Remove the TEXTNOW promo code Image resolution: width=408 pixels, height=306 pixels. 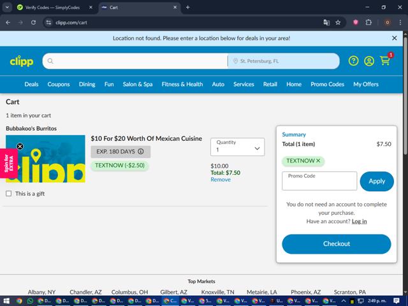coord(318,161)
